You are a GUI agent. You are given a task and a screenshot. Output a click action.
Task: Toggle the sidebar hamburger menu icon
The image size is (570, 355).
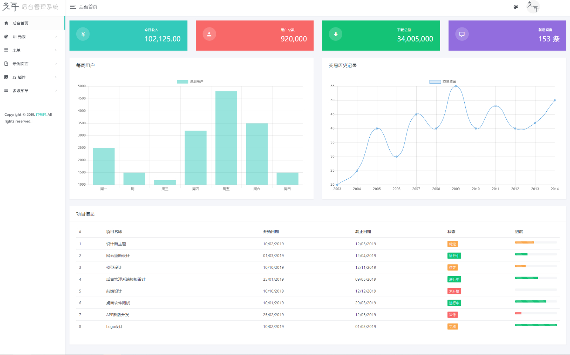(73, 7)
